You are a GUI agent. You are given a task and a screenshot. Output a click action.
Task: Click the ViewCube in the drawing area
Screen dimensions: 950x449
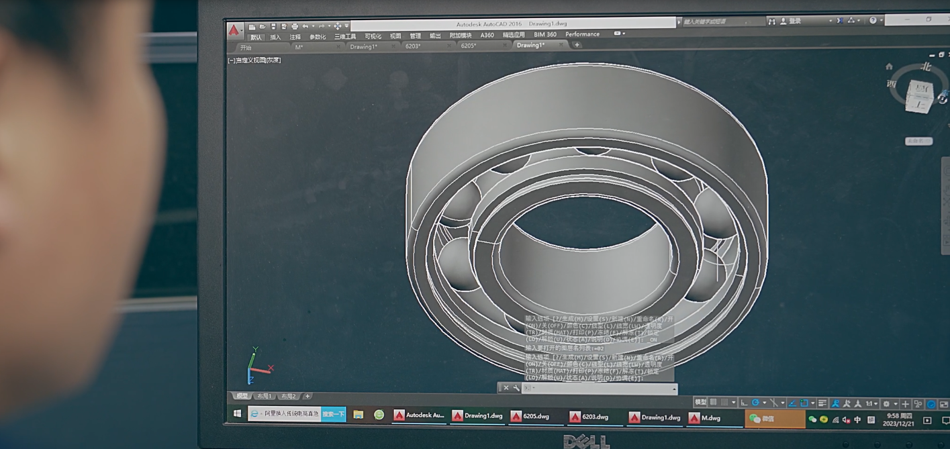click(918, 95)
